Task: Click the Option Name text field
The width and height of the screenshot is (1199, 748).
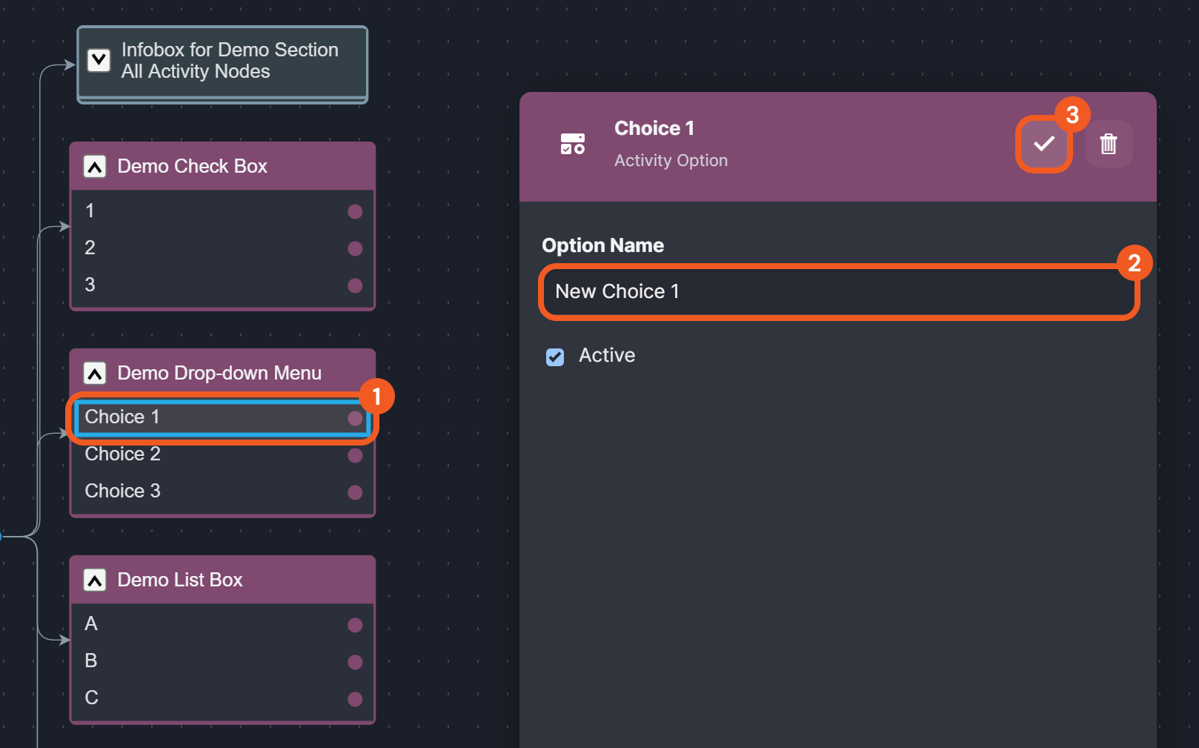Action: tap(837, 292)
